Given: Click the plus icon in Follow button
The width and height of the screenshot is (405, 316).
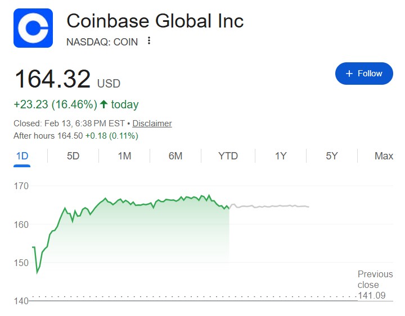Looking at the screenshot, I should 349,74.
